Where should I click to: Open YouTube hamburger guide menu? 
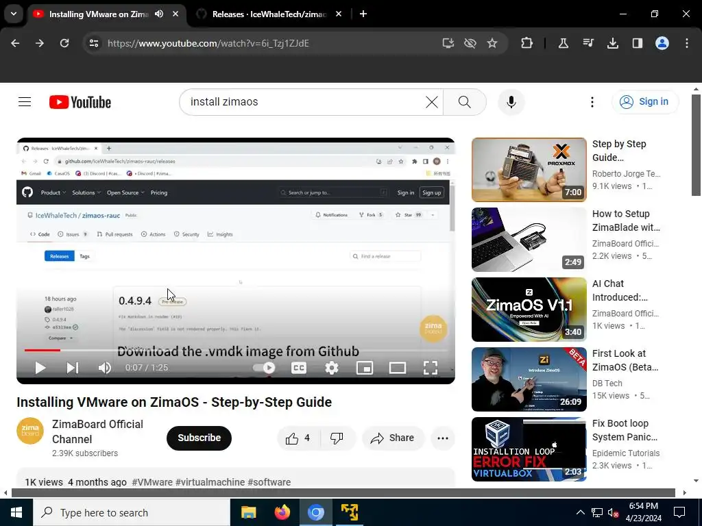(x=25, y=102)
